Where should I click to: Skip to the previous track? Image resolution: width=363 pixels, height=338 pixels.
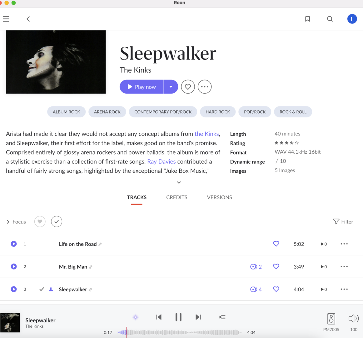coord(159,317)
